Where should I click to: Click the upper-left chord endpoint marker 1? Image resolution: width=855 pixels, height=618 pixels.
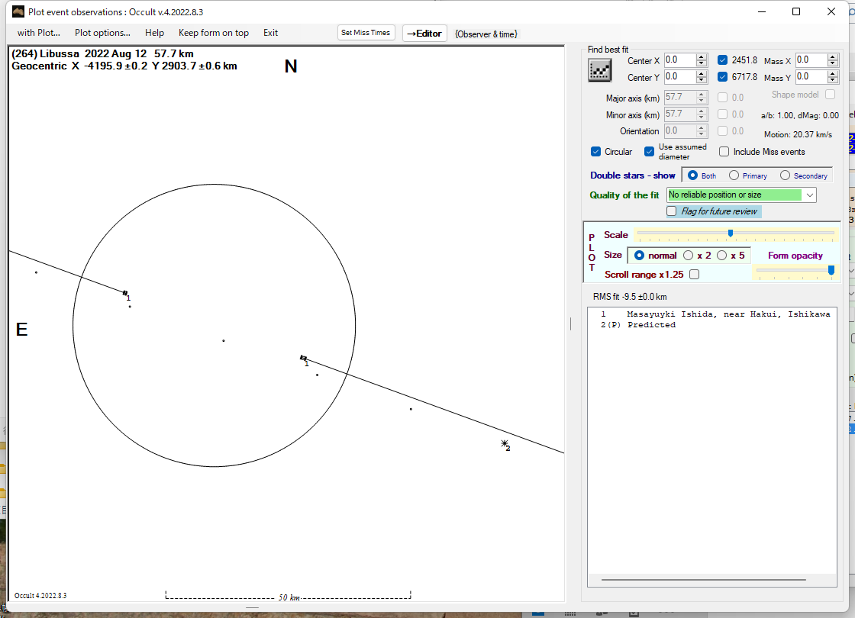tap(125, 293)
